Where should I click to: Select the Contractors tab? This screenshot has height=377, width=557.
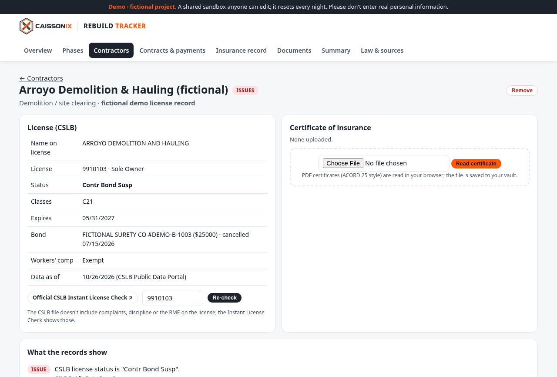tap(111, 50)
